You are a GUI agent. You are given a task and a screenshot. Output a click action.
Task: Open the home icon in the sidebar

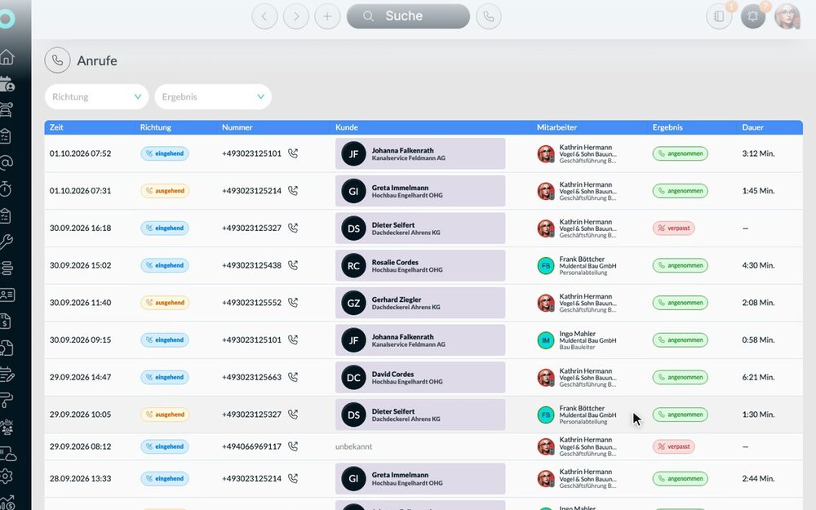7,57
